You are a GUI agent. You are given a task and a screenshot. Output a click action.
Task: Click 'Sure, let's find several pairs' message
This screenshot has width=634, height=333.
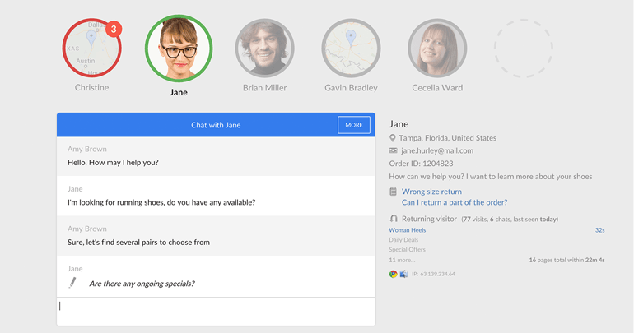pos(138,243)
